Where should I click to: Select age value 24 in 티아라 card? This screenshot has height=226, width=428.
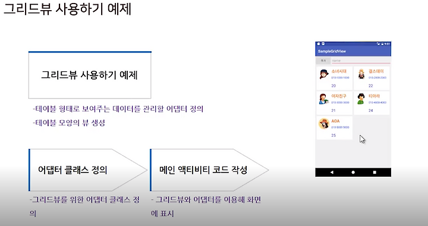(371, 111)
